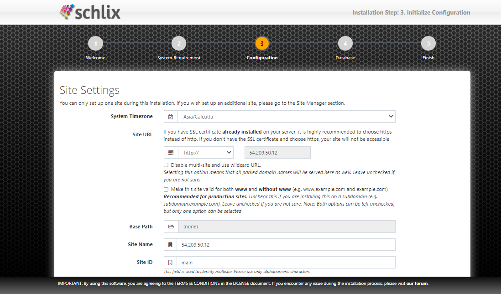Open the http:// protocol dropdown

pos(206,153)
